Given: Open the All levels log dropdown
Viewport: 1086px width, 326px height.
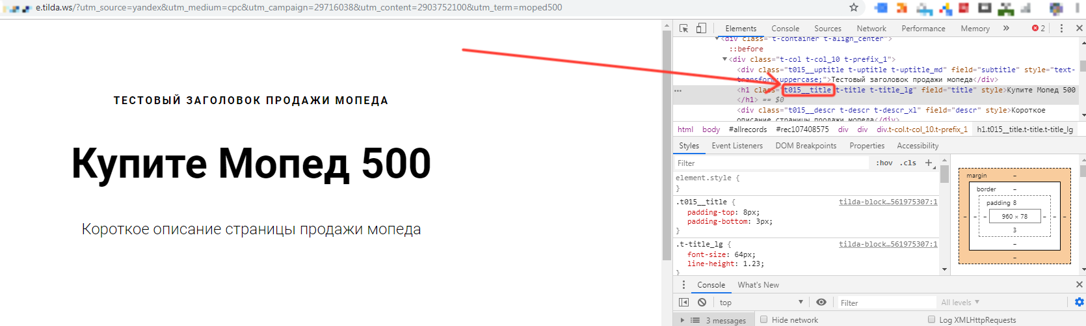Looking at the screenshot, I should point(960,303).
